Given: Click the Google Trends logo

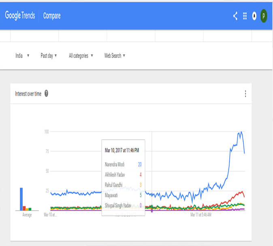Looking at the screenshot, I should pos(20,16).
